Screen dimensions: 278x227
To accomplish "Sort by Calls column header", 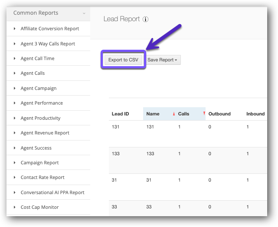I will 183,114.
